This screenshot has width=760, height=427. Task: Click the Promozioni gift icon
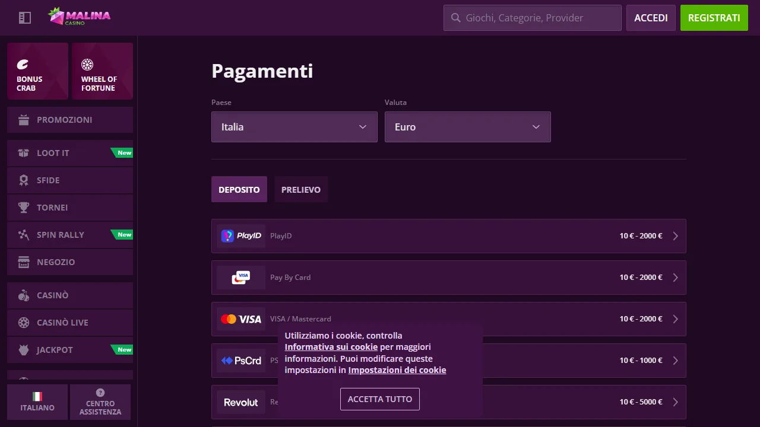pos(24,120)
